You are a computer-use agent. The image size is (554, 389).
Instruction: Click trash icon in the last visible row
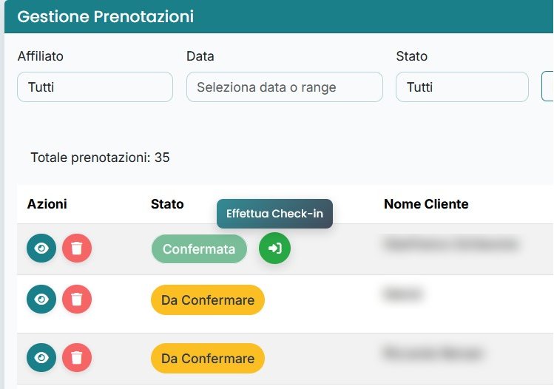(x=76, y=358)
